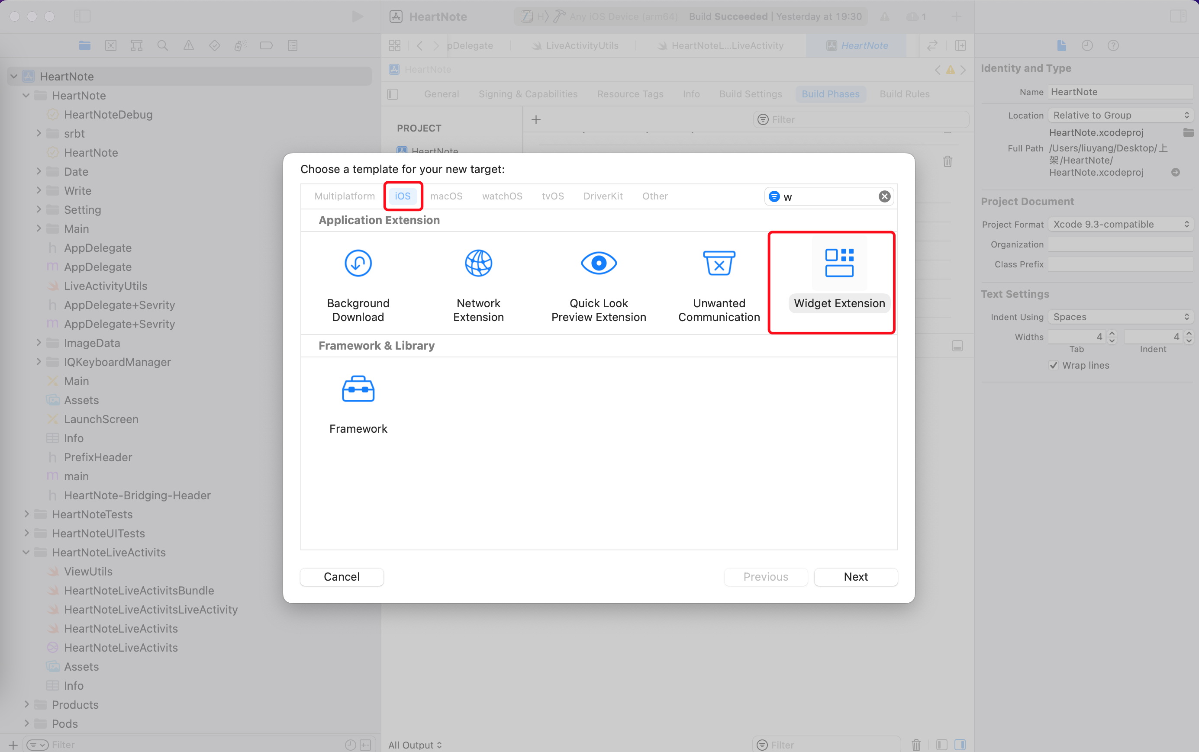This screenshot has height=752, width=1199.
Task: Increment the Tab width stepper
Action: click(x=1112, y=333)
